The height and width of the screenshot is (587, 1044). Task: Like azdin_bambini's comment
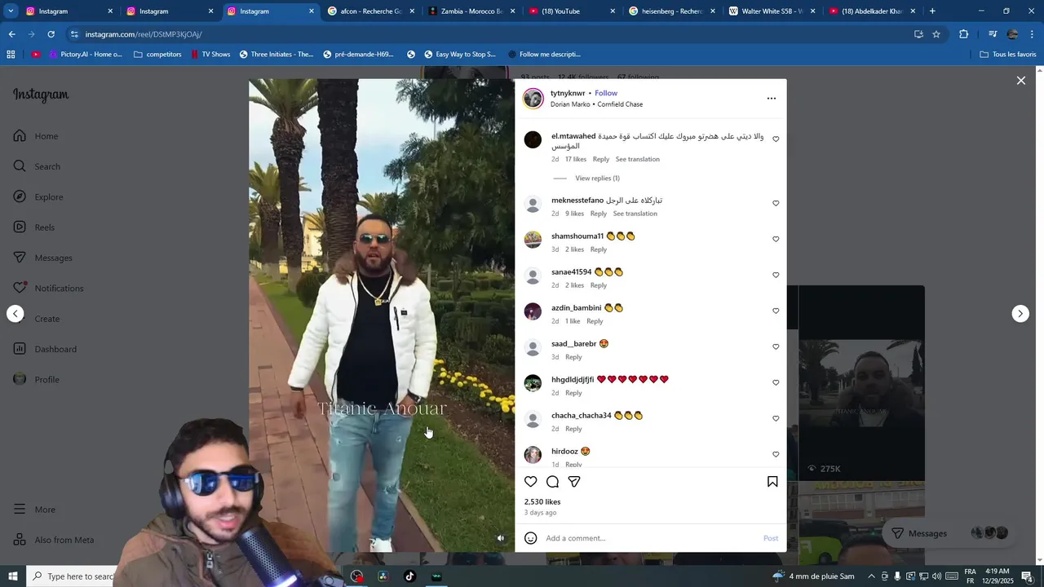click(x=776, y=311)
